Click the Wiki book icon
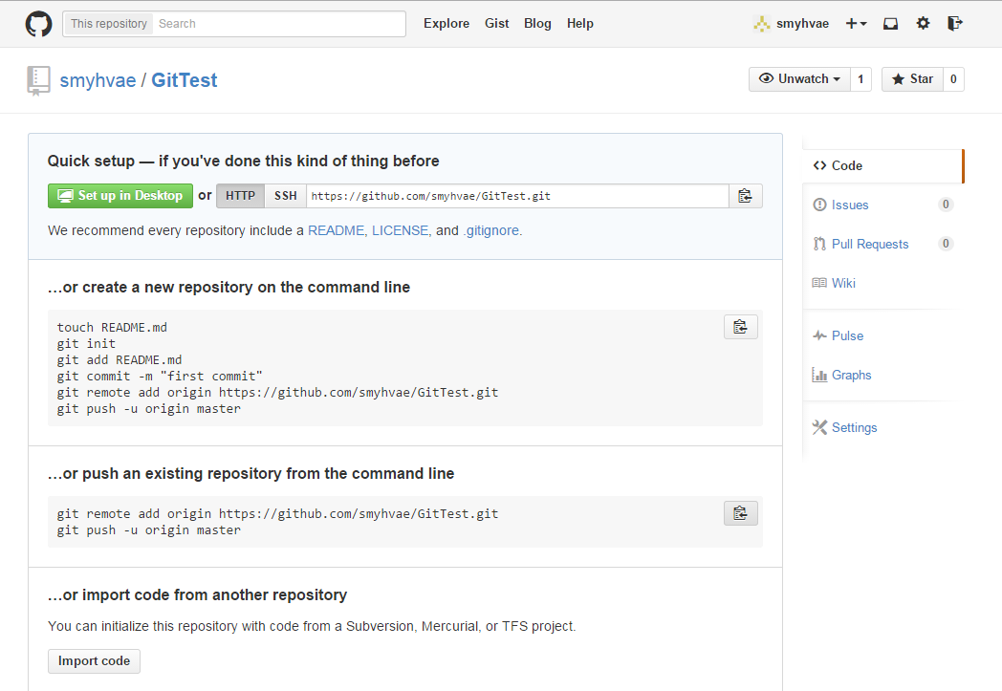This screenshot has height=691, width=1002. click(819, 283)
